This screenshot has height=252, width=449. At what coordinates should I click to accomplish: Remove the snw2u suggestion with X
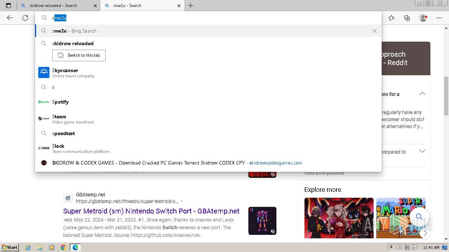tap(375, 31)
